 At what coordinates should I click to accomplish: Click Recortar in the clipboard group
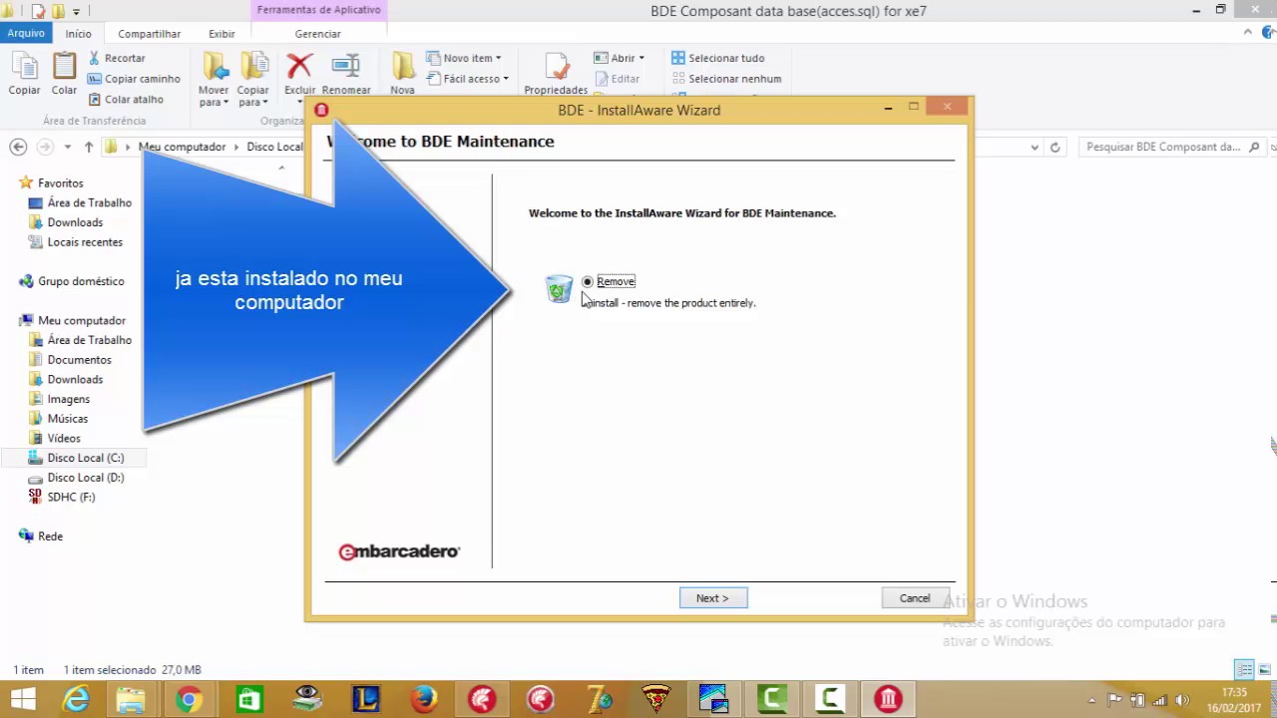tap(116, 58)
